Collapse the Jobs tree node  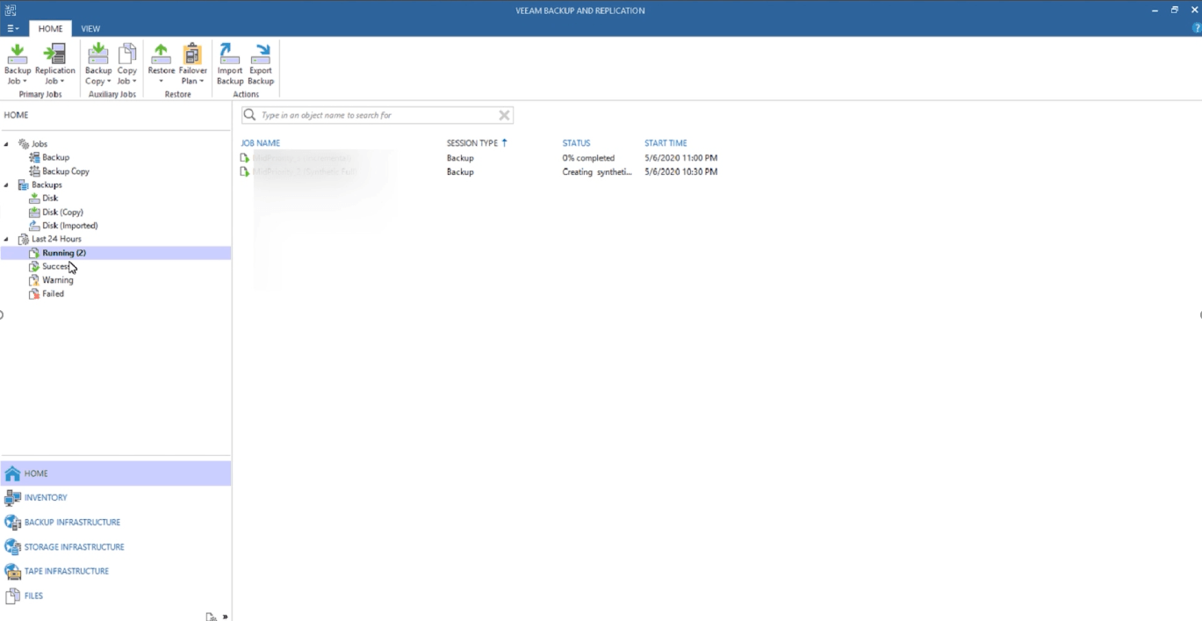point(6,144)
